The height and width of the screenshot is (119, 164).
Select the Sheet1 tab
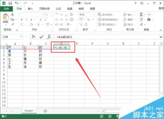tap(29, 111)
